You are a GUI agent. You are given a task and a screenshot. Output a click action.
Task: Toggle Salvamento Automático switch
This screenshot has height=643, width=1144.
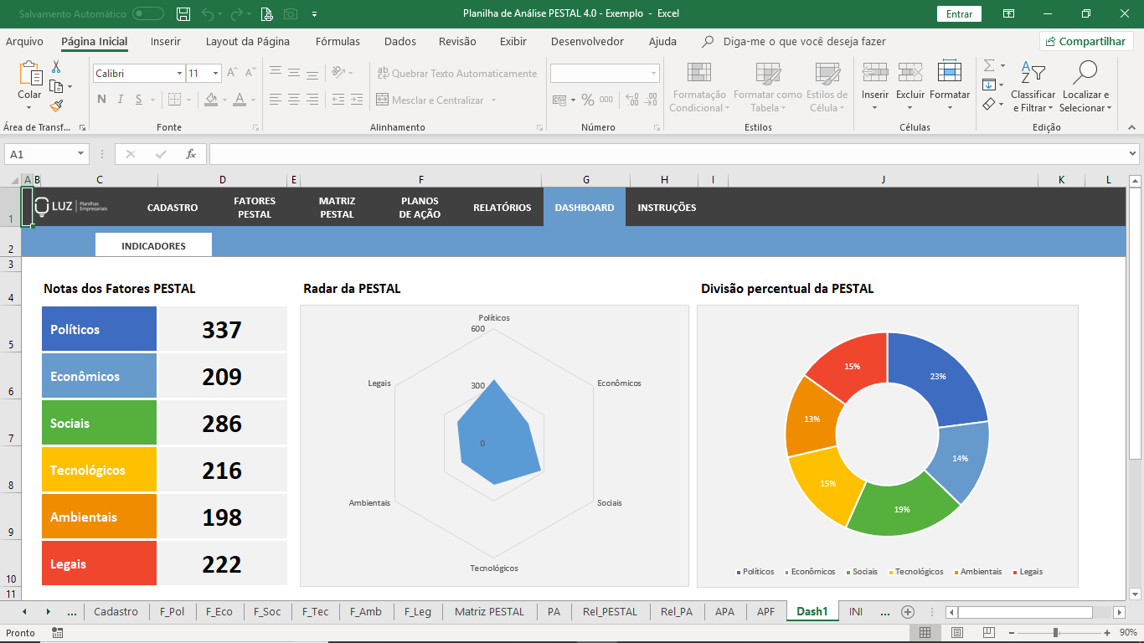coord(148,13)
